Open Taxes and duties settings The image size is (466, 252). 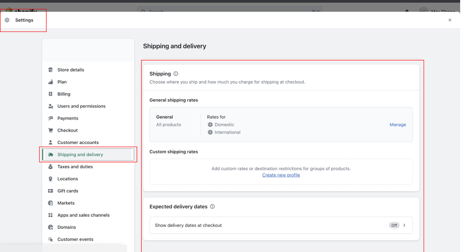pos(75,167)
